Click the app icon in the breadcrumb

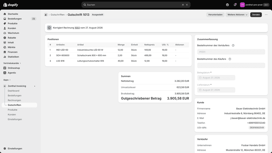pyautogui.click(x=46, y=15)
